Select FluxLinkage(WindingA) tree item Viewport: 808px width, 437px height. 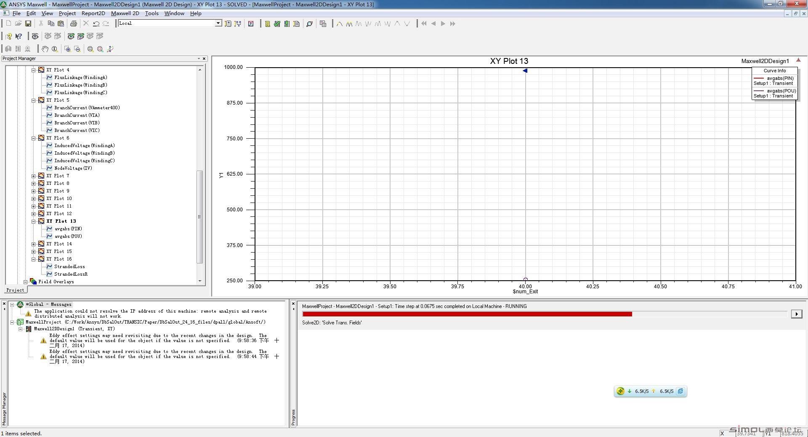[x=81, y=77]
